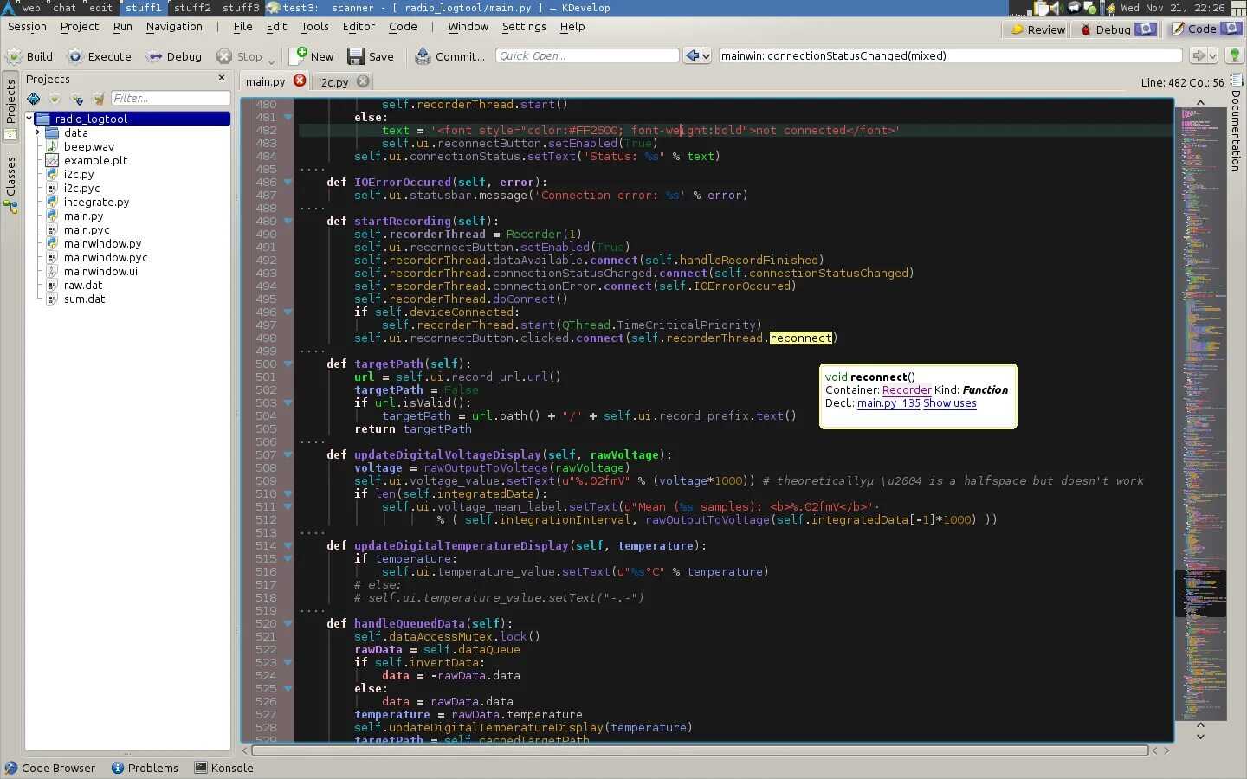Click the volume speaker tray icon
Image resolution: width=1247 pixels, height=779 pixels.
pyautogui.click(x=1058, y=8)
